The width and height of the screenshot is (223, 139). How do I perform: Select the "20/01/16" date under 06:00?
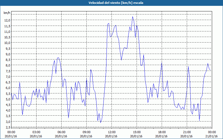(x=61, y=136)
